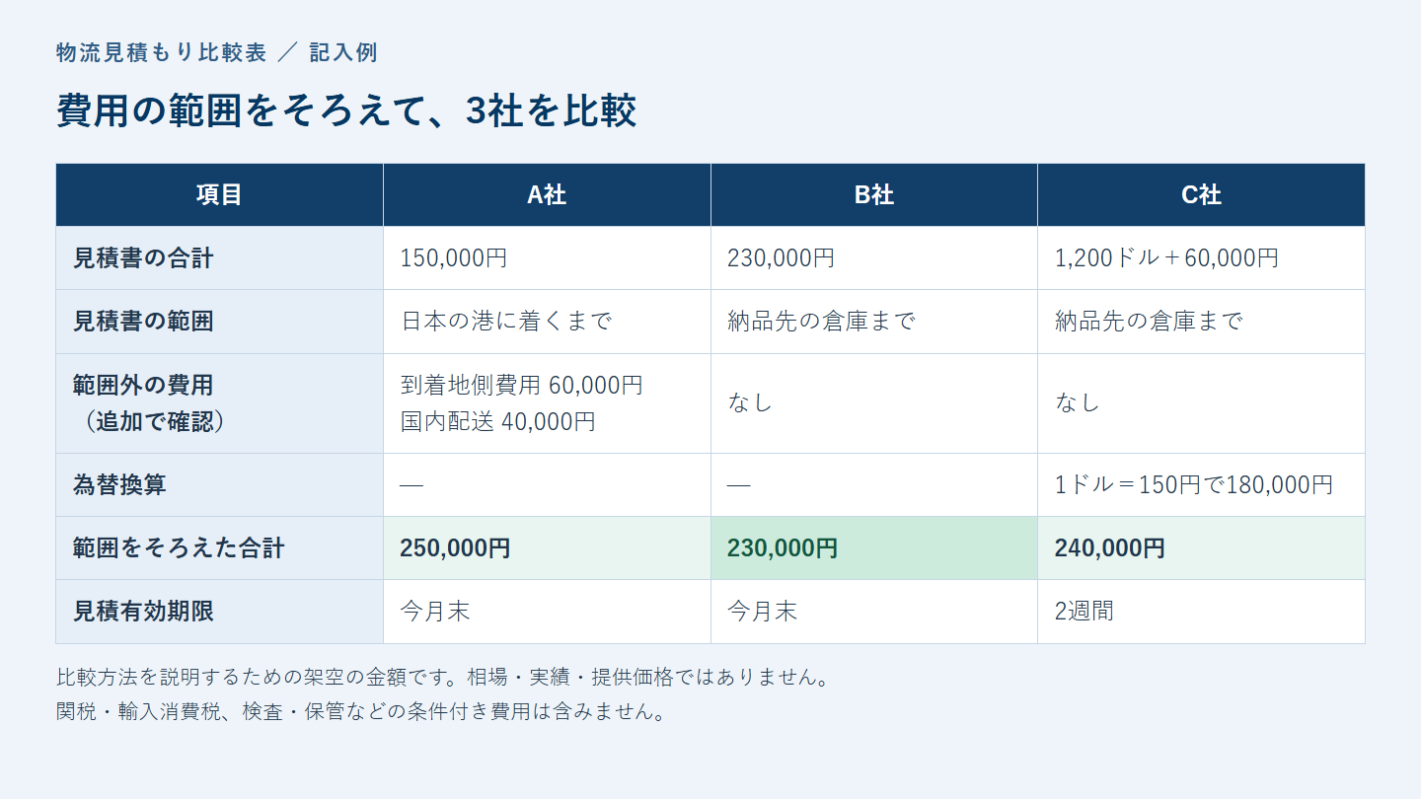Select the C社 column header
This screenshot has width=1421, height=799.
[x=1201, y=194]
